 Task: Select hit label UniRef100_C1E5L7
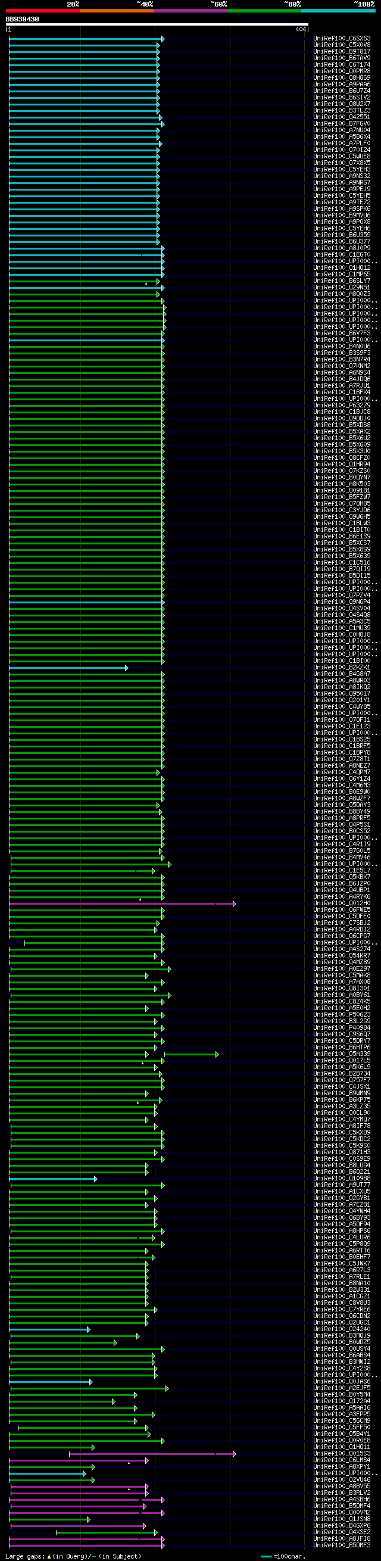[x=342, y=871]
